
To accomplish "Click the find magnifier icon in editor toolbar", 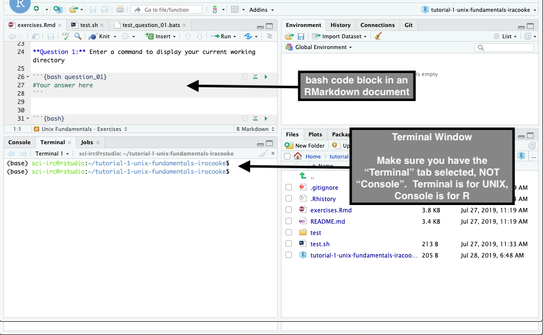I will (78, 36).
